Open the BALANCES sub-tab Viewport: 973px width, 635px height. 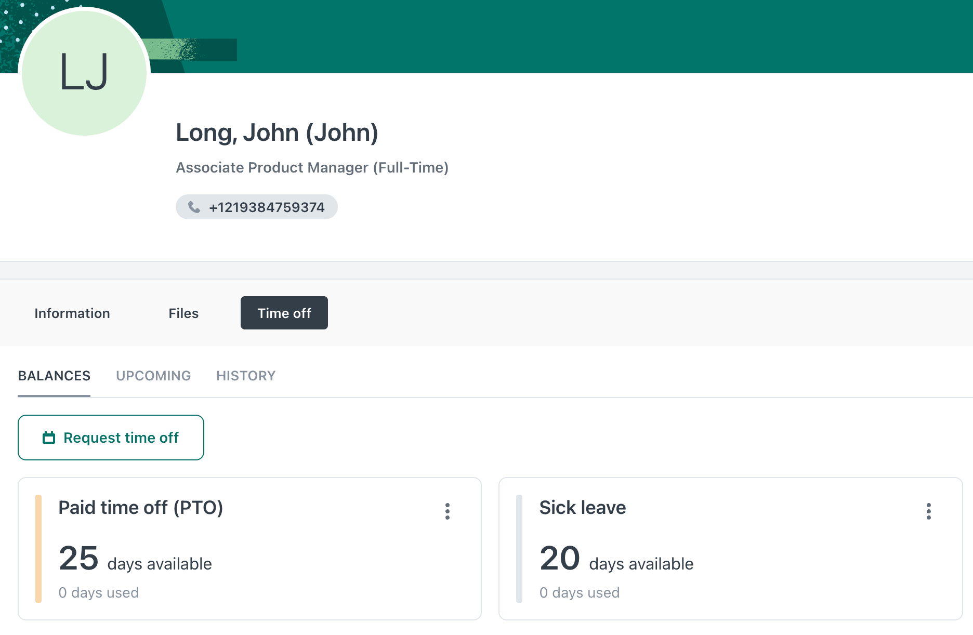[54, 376]
